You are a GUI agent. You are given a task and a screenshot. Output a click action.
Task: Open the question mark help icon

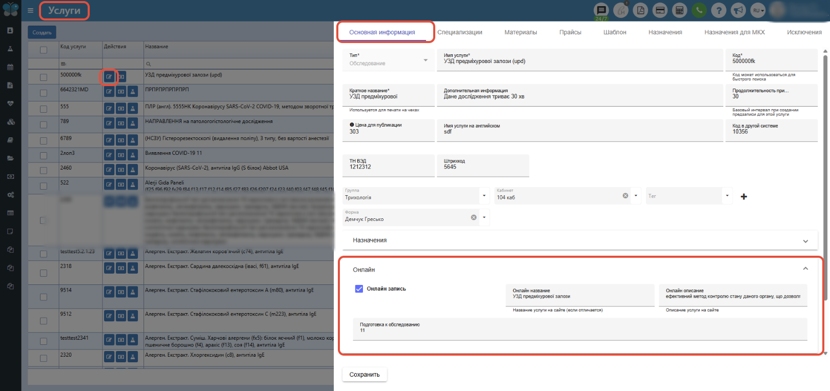pos(719,10)
